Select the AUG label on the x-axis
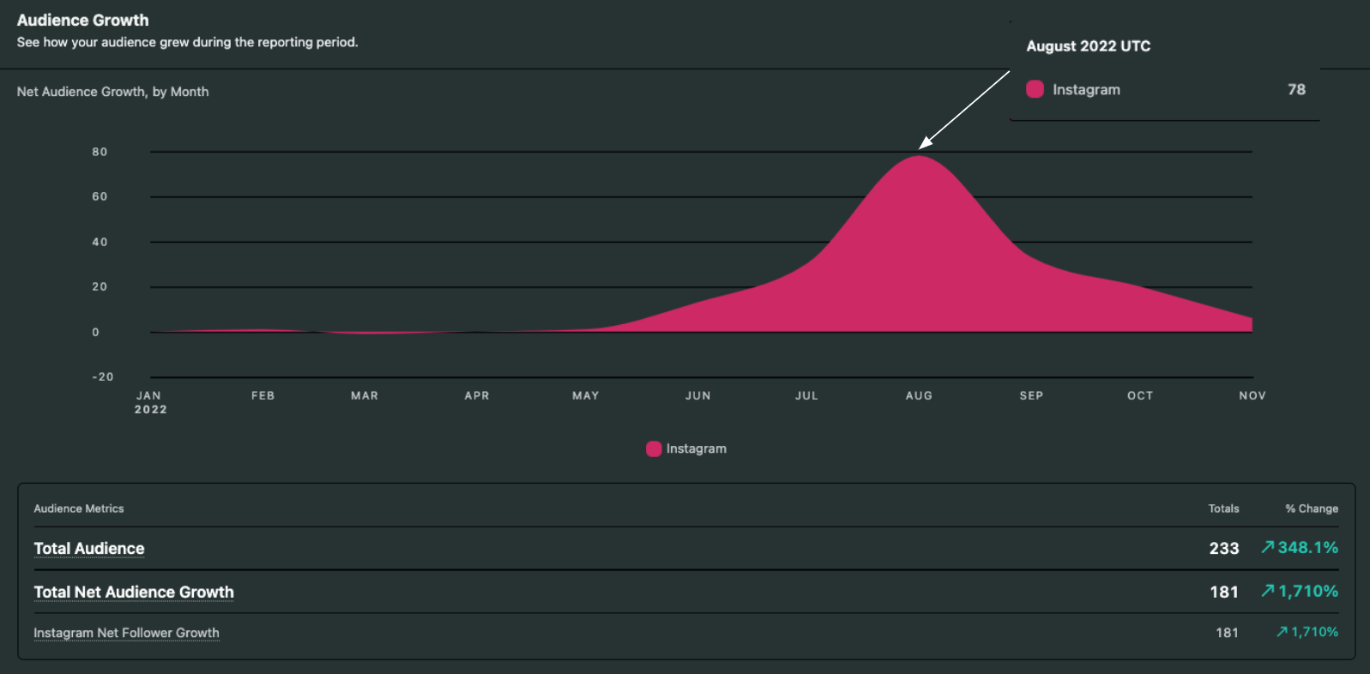 pos(919,395)
